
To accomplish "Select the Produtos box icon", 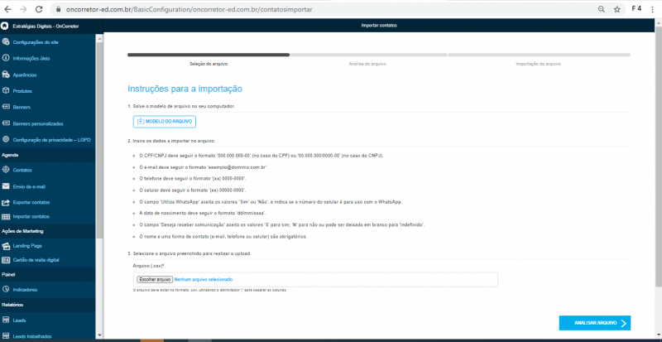I will pyautogui.click(x=6, y=91).
